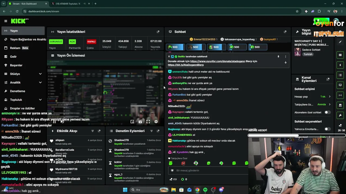Bookmark this page with the star icon
This screenshot has width=346, height=194.
297,11
